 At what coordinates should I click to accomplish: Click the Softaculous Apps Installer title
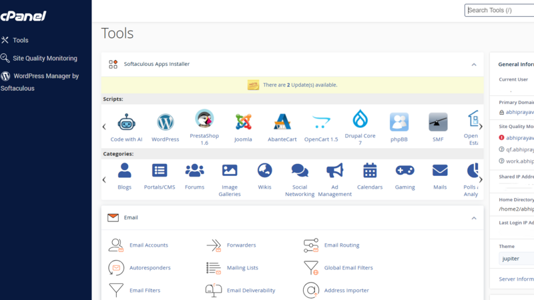point(157,64)
